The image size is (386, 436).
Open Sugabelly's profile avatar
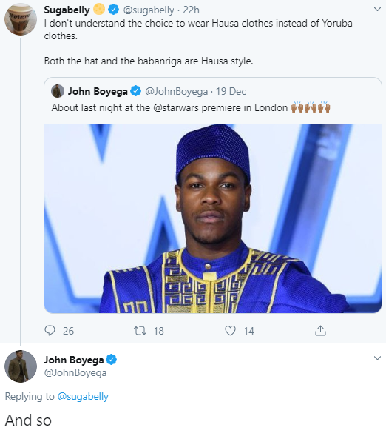pos(21,19)
